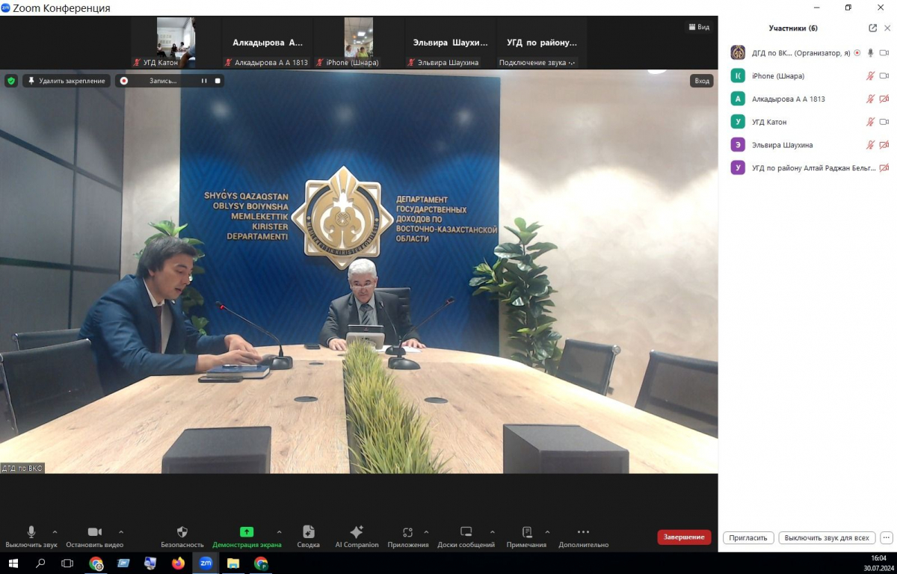The image size is (897, 574).
Task: Select УГД Катон participant name in list
Action: [769, 122]
